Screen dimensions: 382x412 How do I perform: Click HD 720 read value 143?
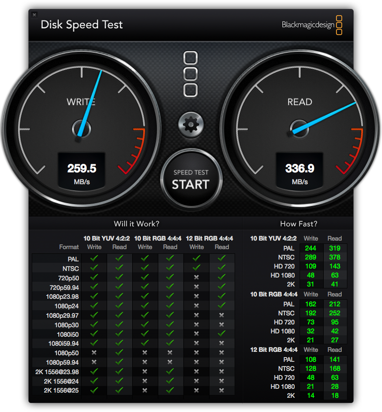335,266
